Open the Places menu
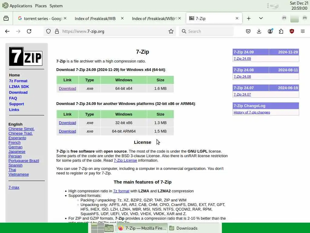Viewport: 310px width, 233px height. point(41,6)
